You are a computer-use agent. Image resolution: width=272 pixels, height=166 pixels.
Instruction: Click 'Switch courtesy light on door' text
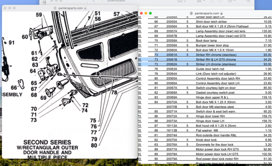[x=215, y=88]
